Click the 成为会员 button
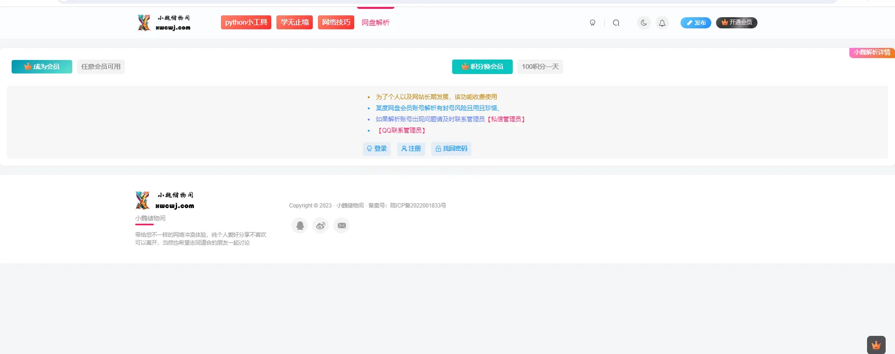The image size is (895, 354). [x=42, y=67]
